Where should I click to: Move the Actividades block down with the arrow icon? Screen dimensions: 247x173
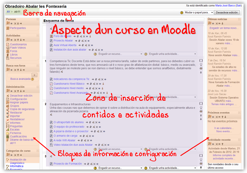[x=21, y=39]
